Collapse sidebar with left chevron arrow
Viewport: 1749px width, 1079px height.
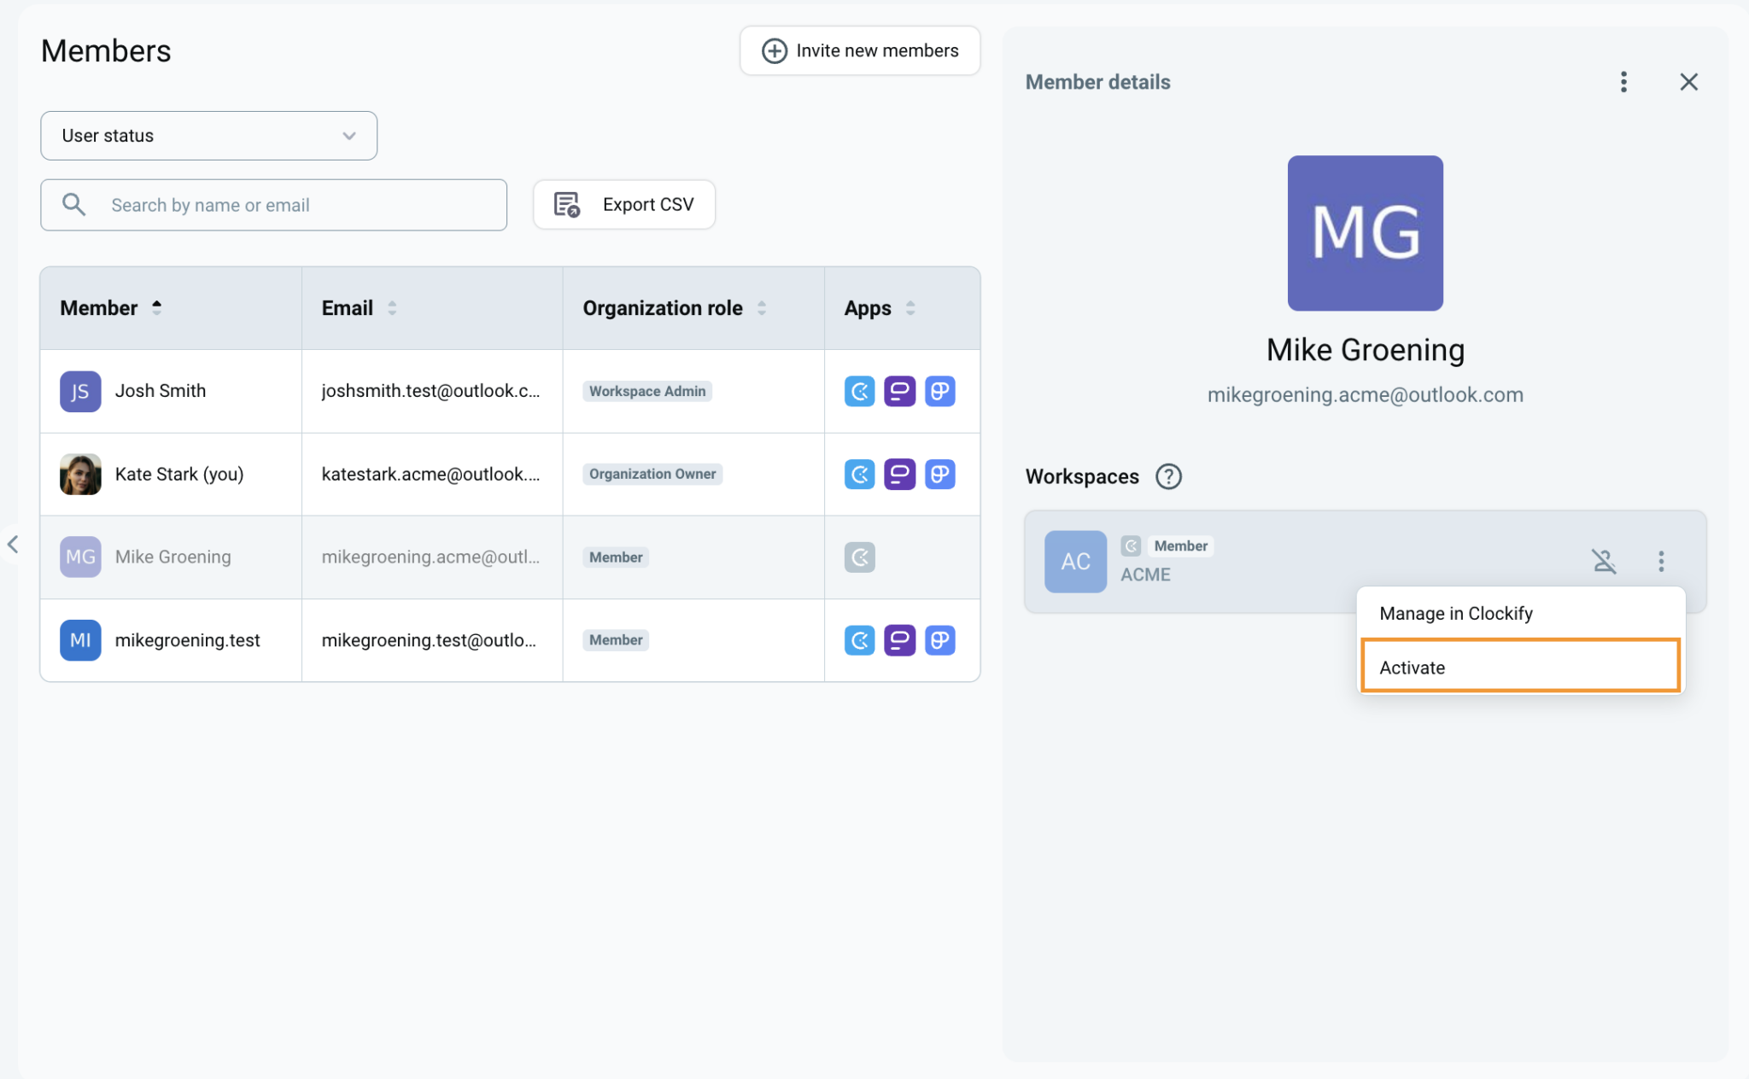(x=13, y=544)
